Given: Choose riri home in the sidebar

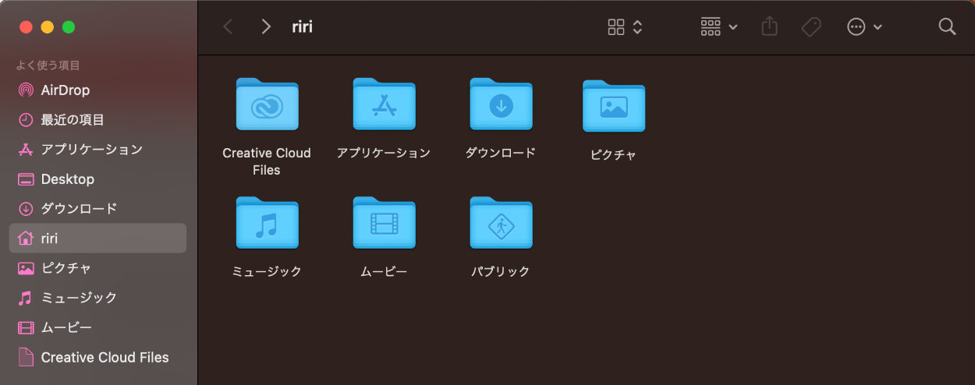Looking at the screenshot, I should pos(50,238).
